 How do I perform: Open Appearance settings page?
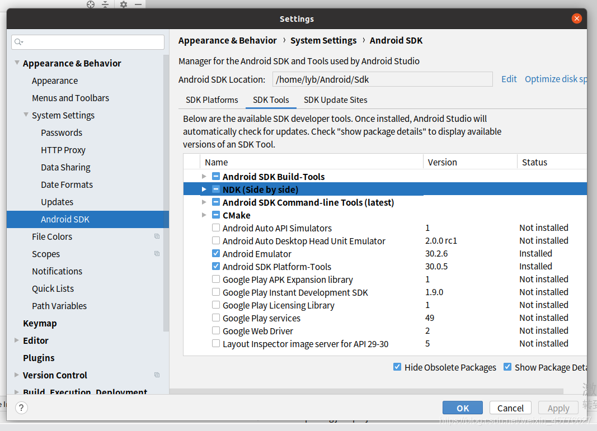point(55,80)
